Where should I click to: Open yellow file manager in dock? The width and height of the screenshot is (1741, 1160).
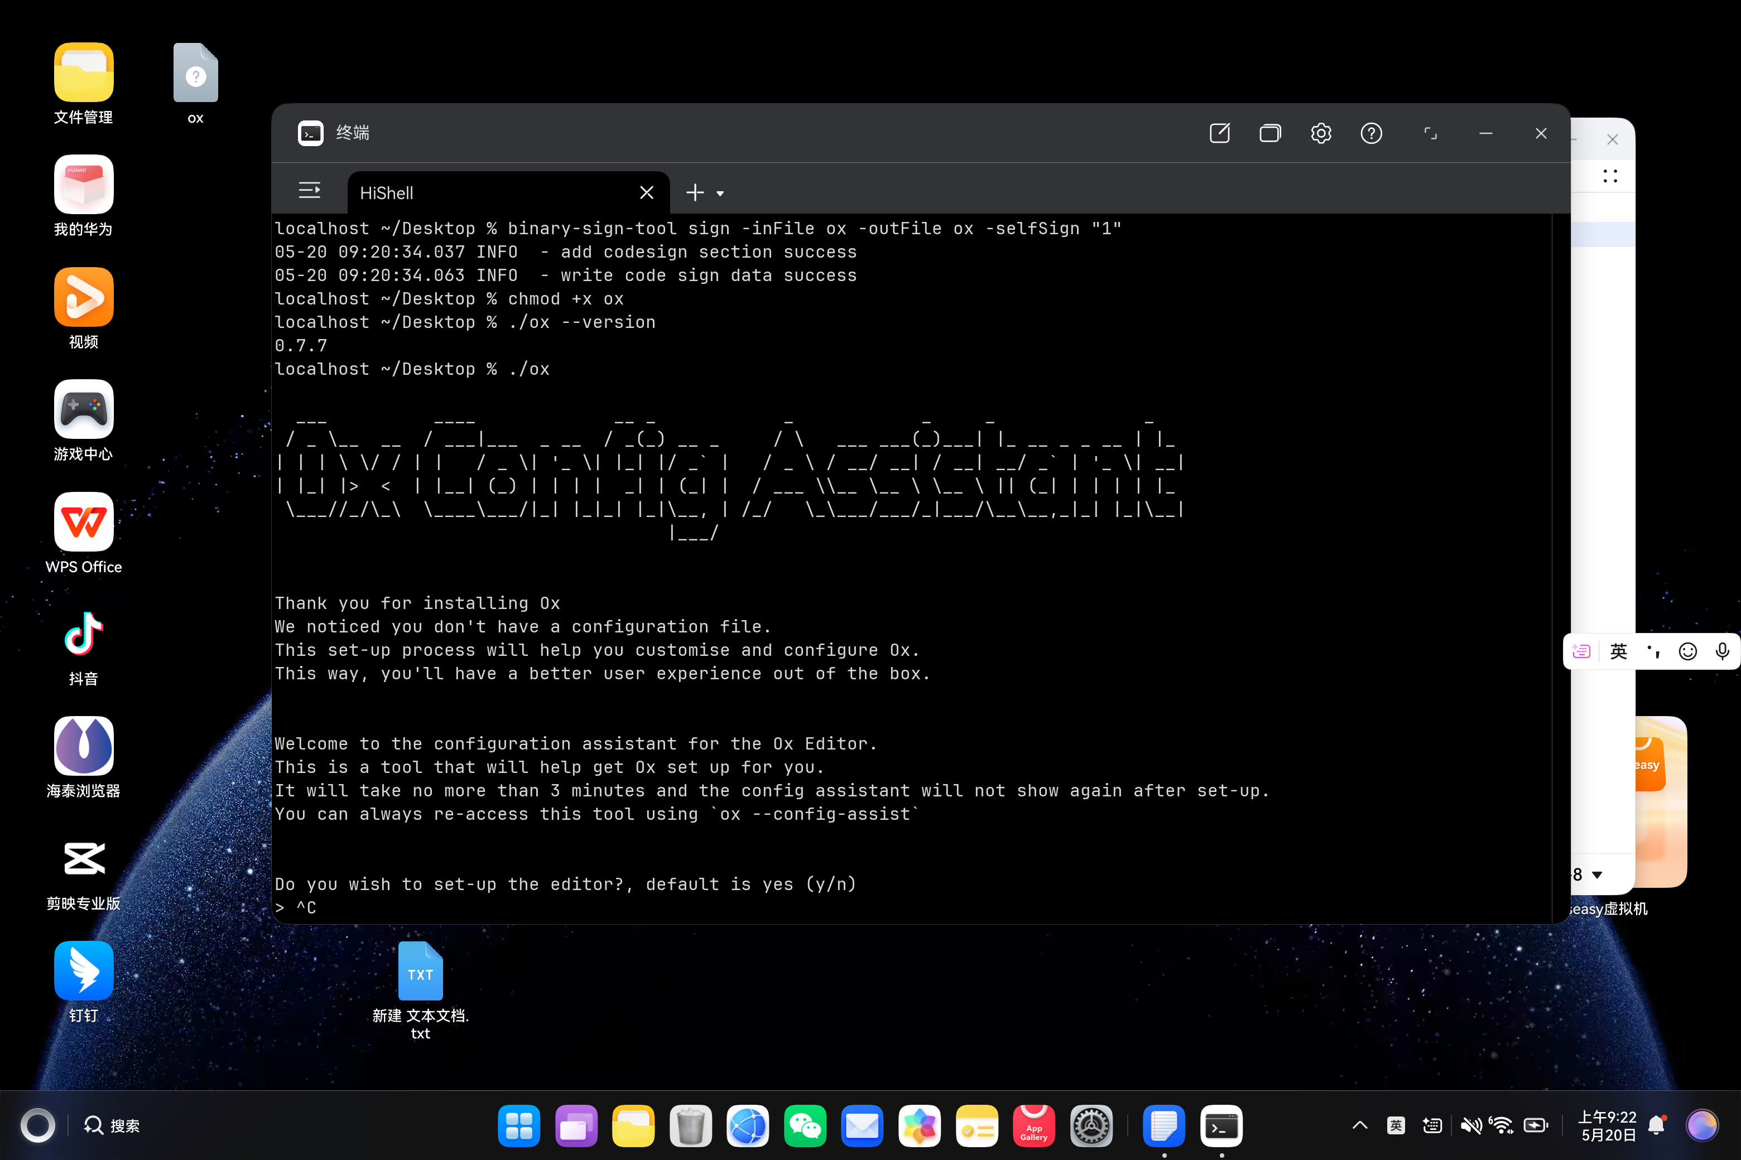coord(634,1126)
